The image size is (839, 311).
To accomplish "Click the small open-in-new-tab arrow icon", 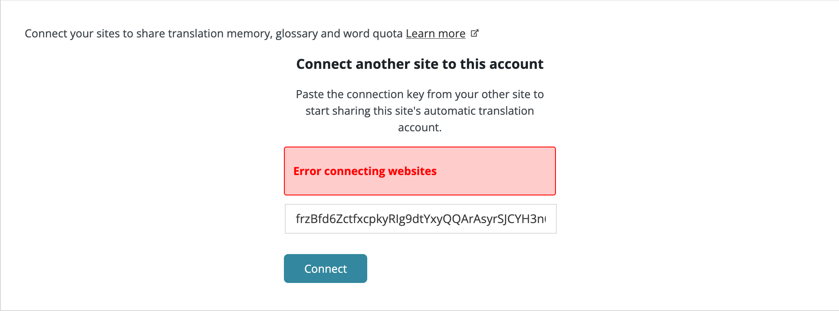I will [475, 33].
